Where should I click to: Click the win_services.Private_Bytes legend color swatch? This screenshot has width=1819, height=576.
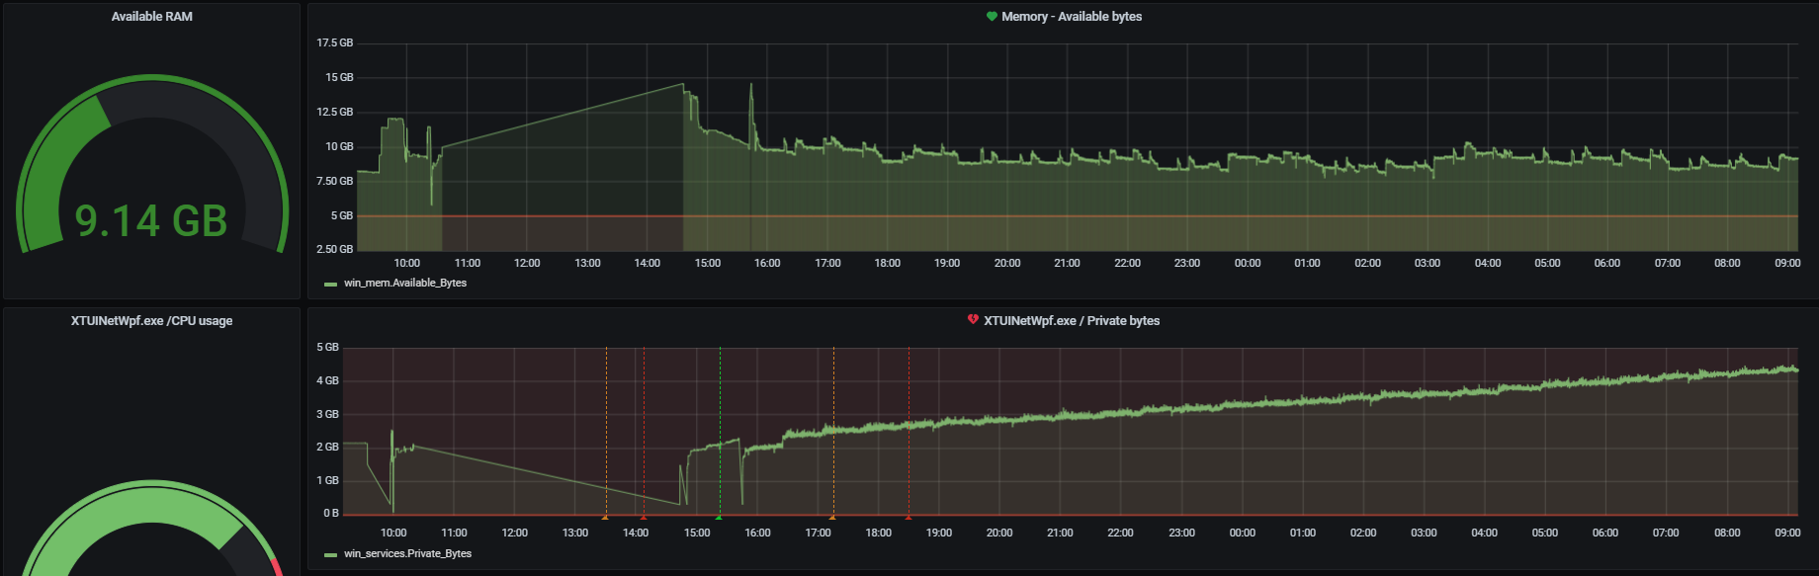[330, 555]
